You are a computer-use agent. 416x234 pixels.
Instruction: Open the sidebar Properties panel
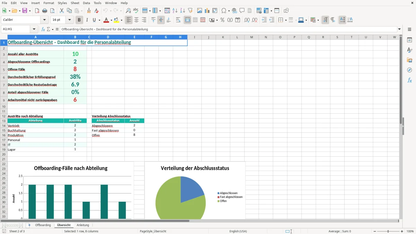click(409, 40)
